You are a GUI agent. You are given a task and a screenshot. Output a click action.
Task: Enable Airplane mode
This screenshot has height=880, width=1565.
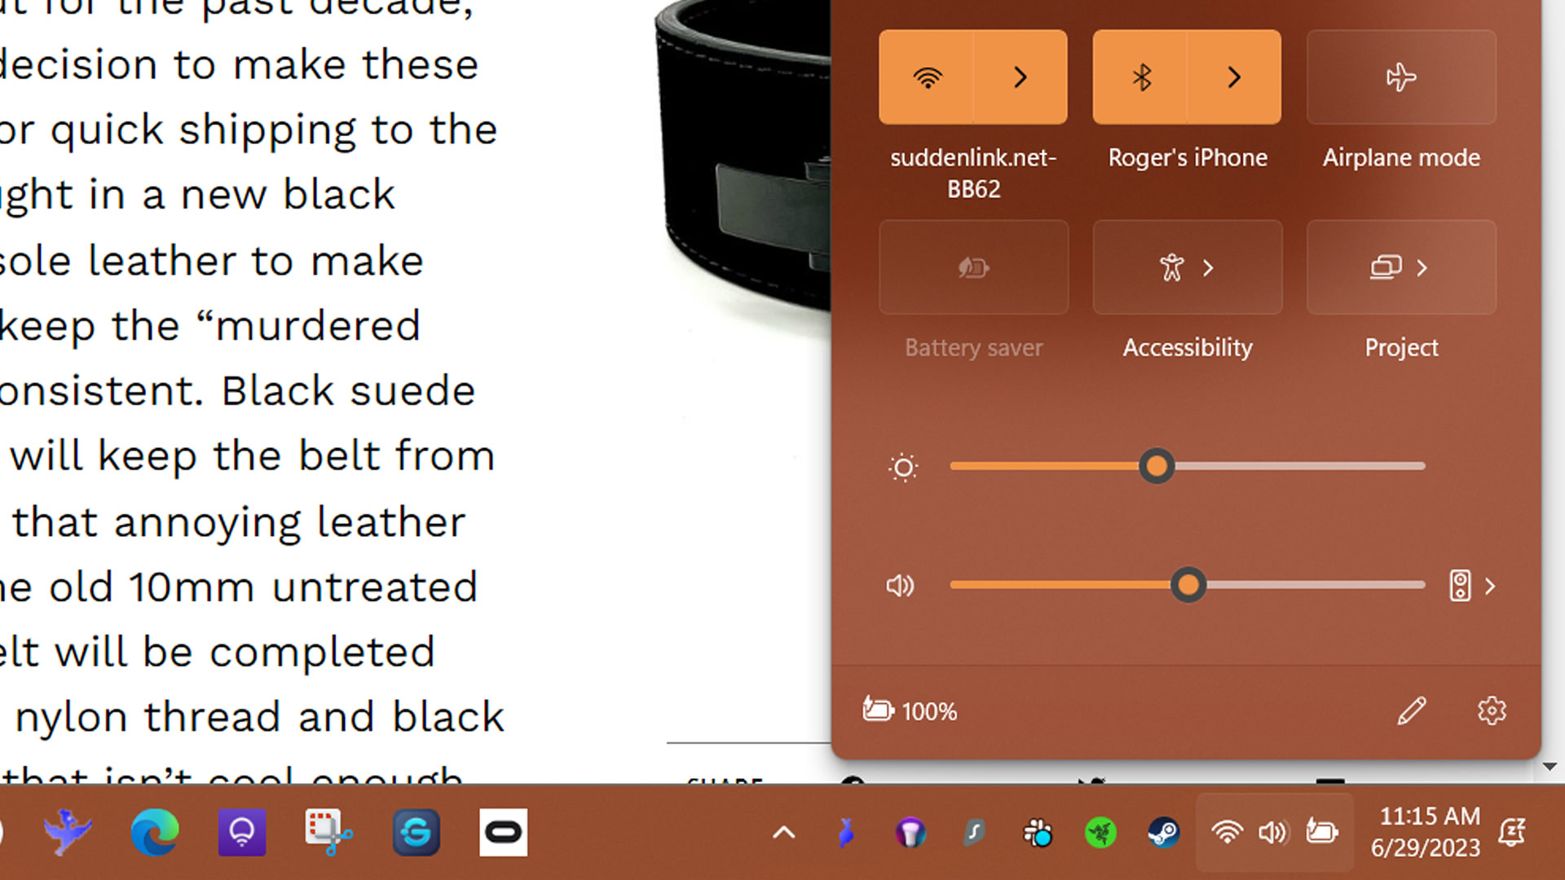(1400, 77)
